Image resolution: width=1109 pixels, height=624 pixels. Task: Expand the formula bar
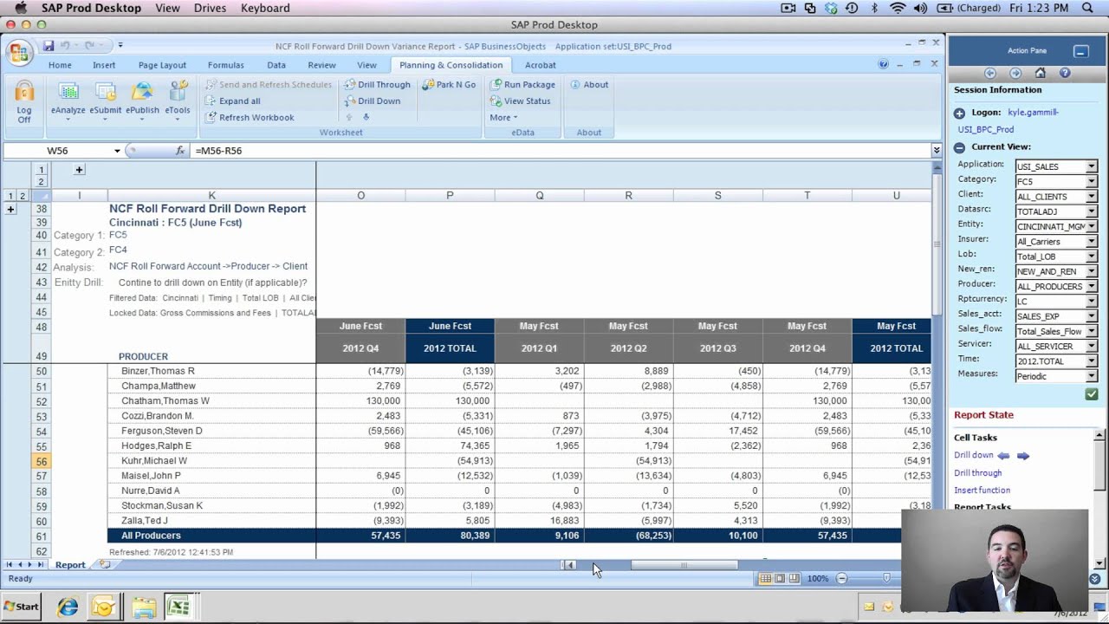pyautogui.click(x=937, y=151)
